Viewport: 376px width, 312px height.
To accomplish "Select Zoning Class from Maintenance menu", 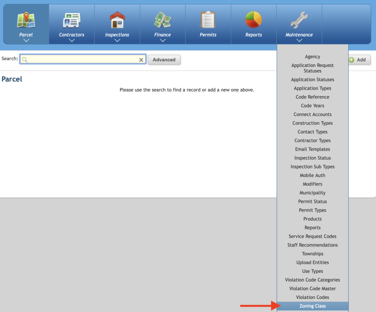I will 312,306.
